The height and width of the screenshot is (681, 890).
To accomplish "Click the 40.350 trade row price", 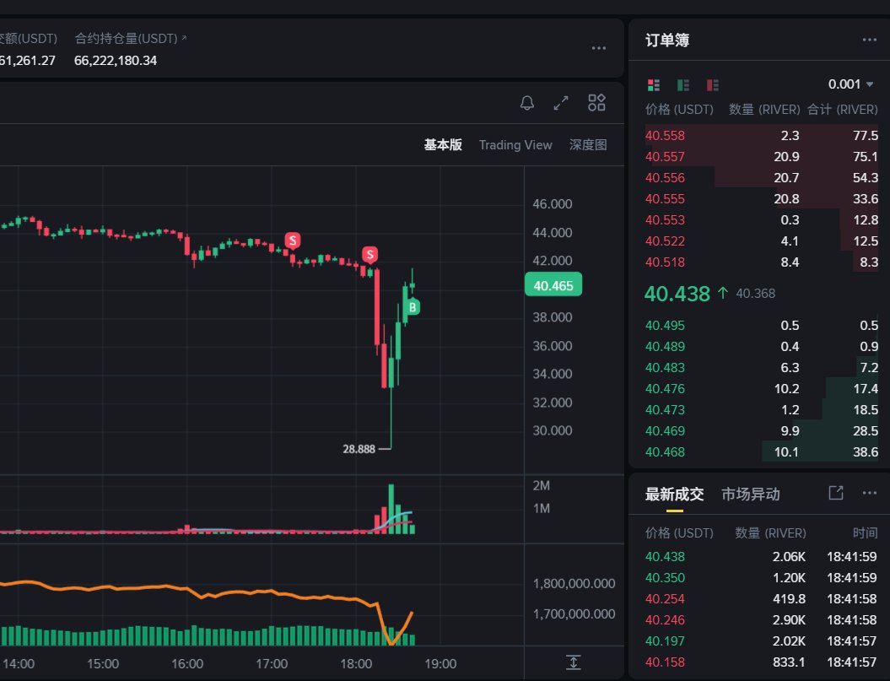I will click(666, 578).
